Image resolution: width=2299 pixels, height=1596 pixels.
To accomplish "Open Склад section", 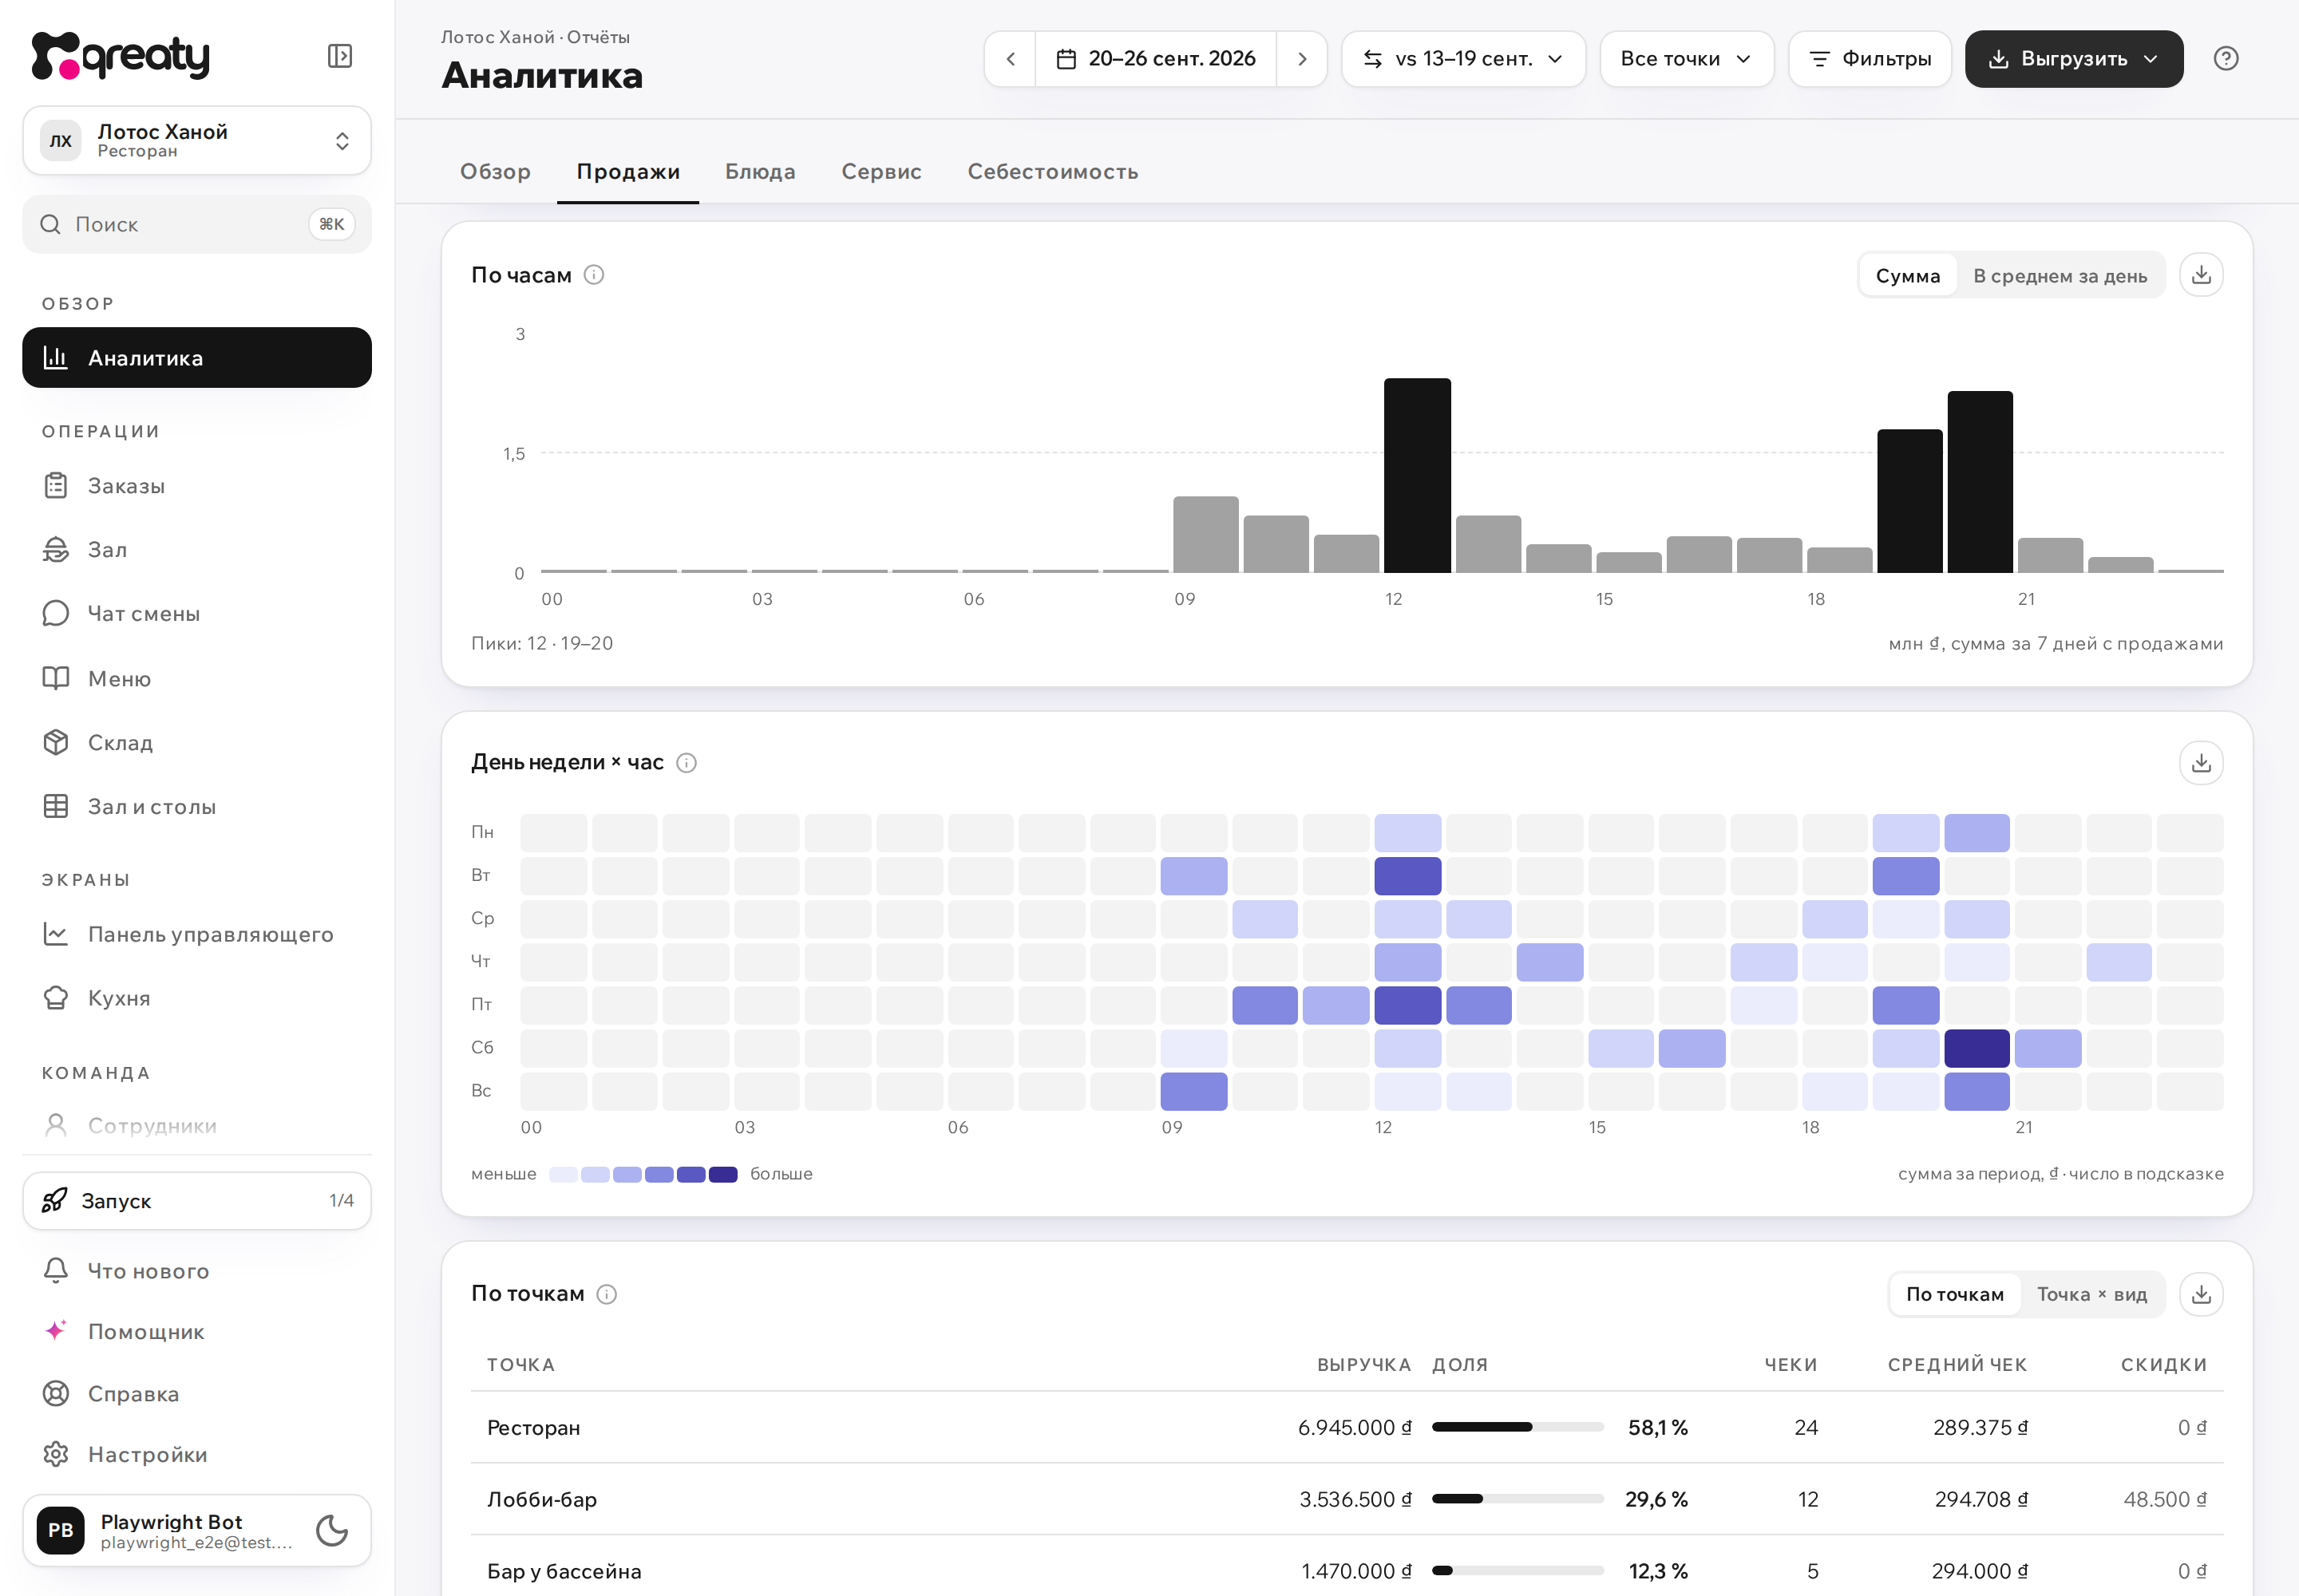I will (x=197, y=742).
